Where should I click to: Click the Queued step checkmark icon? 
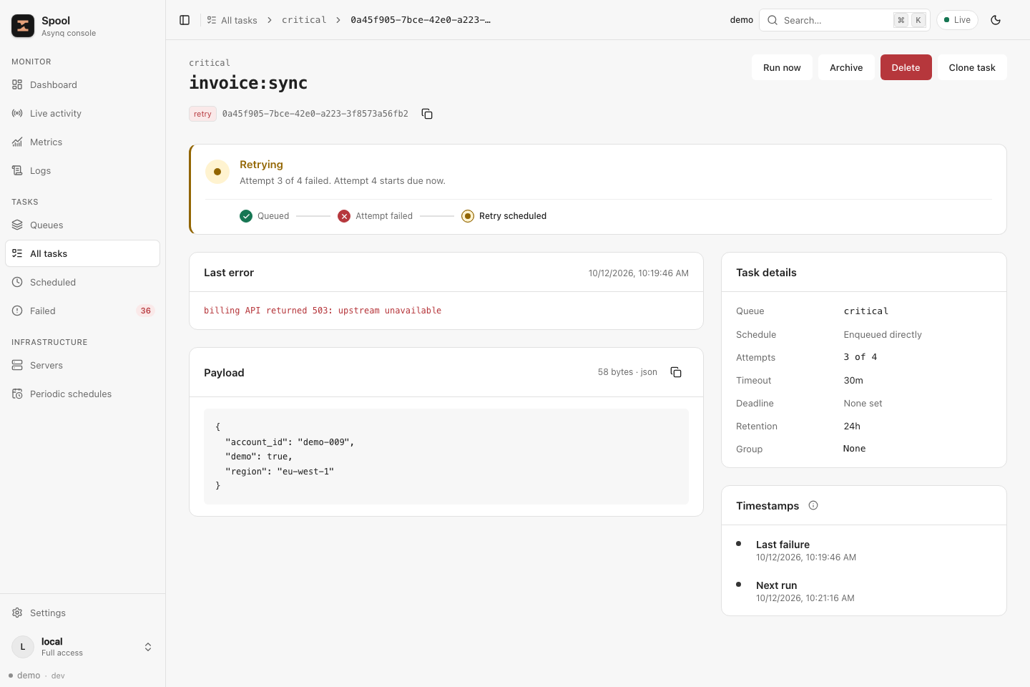[x=246, y=216]
